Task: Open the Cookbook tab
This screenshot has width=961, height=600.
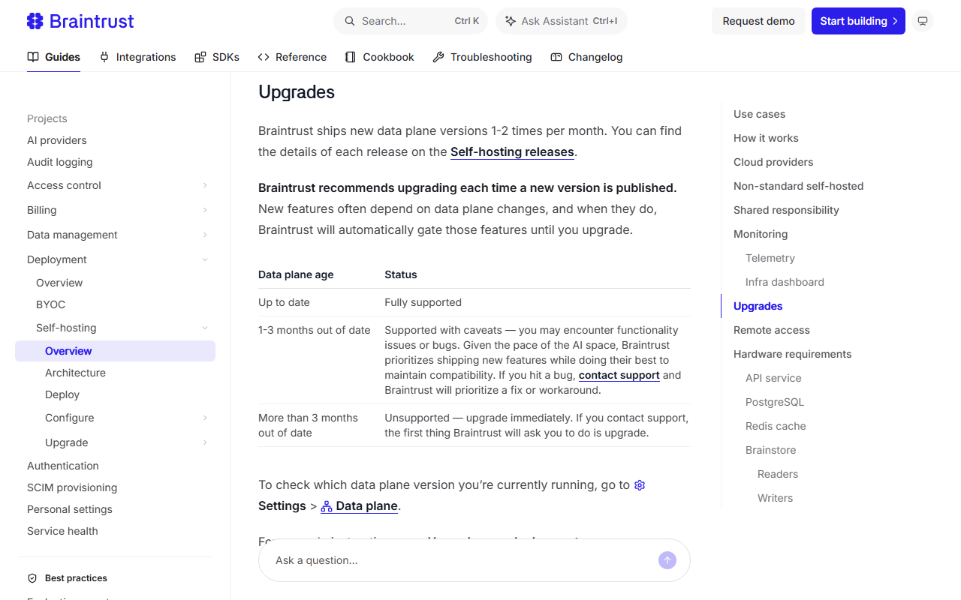Action: point(379,57)
